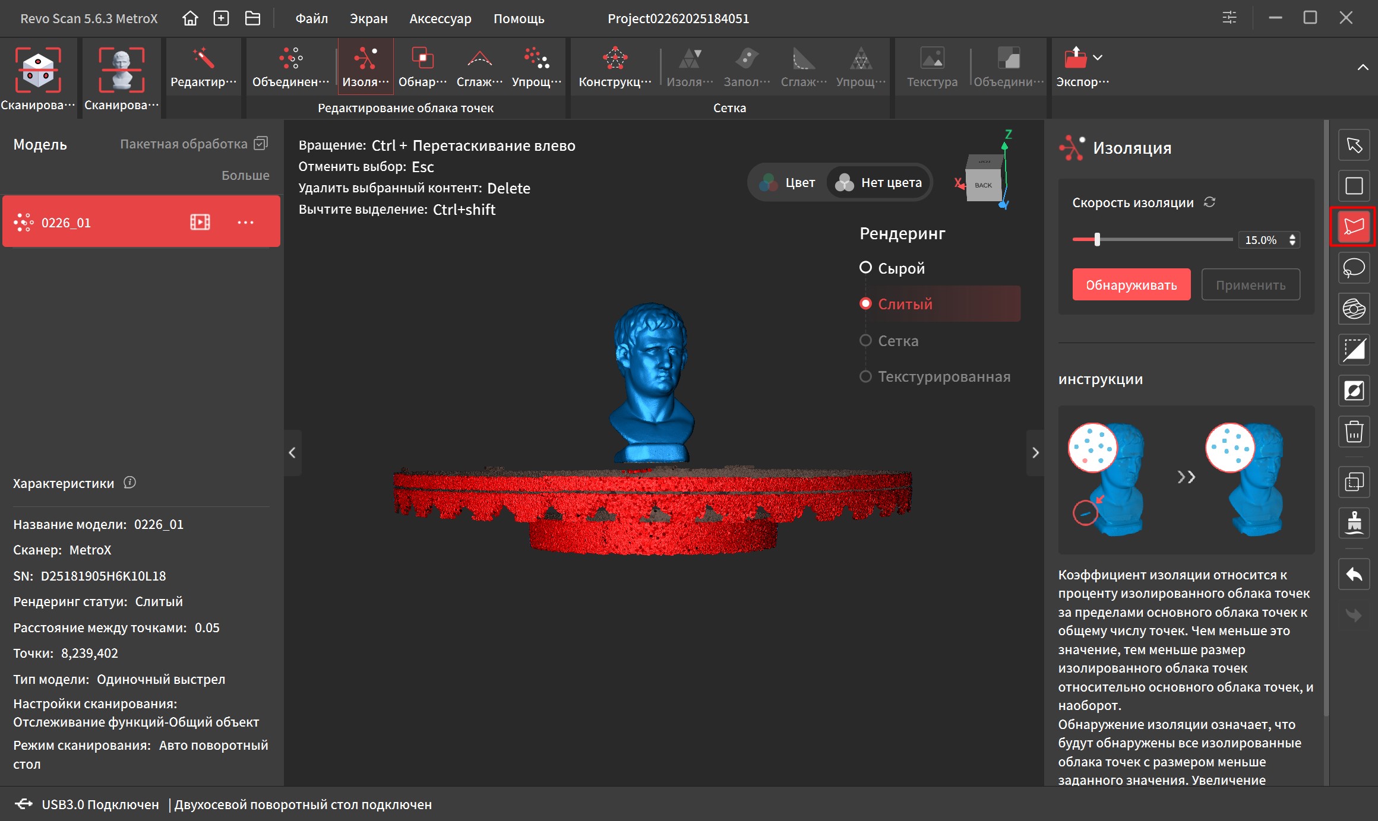Collapse the left model panel
Viewport: 1378px width, 821px height.
pyautogui.click(x=292, y=453)
